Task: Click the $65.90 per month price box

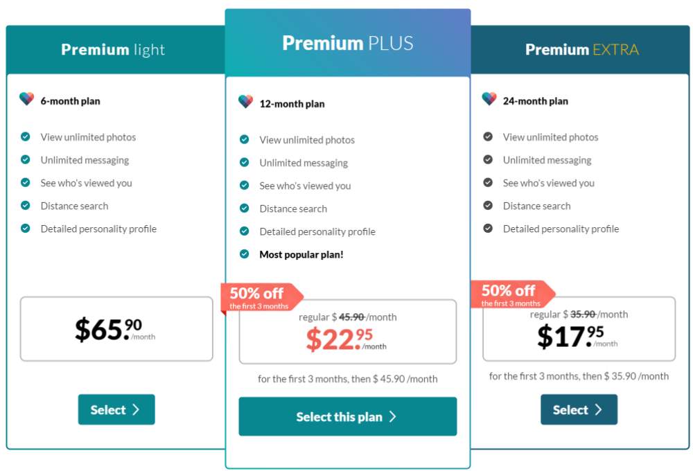Action: click(116, 329)
